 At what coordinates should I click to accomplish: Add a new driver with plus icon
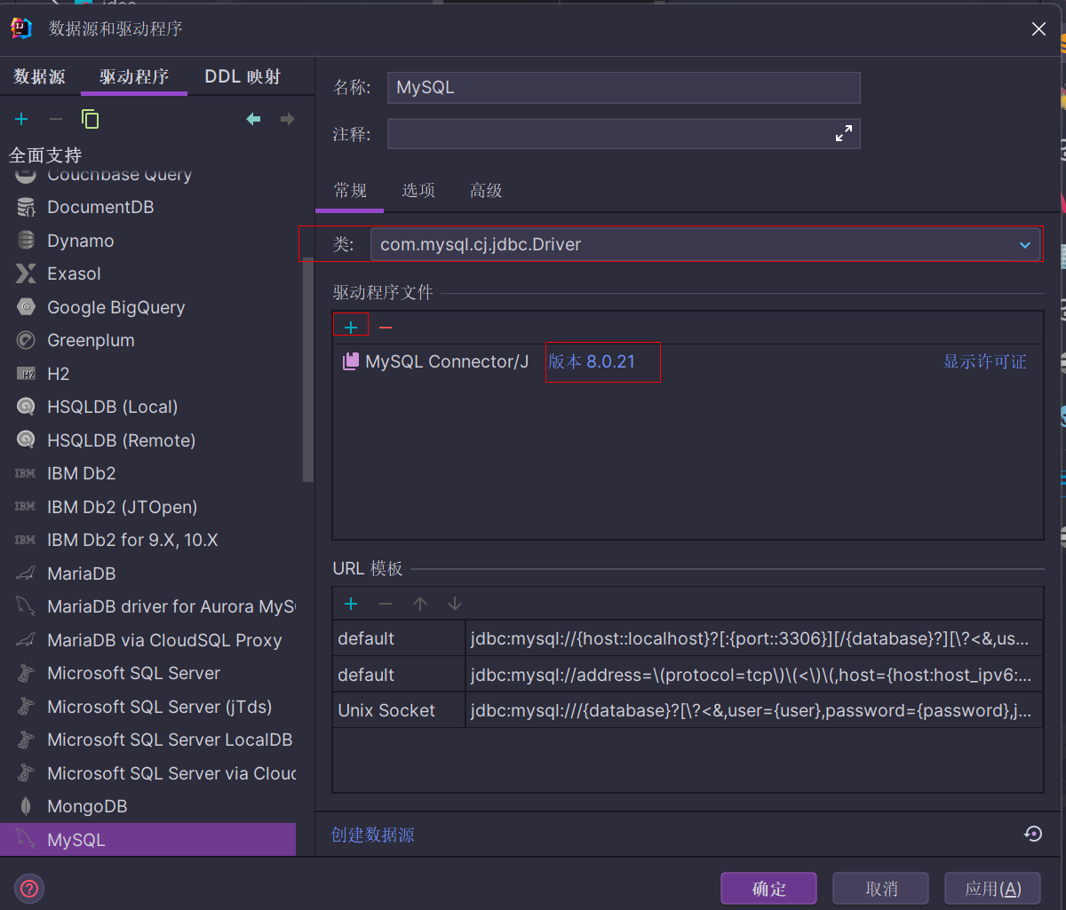pyautogui.click(x=21, y=119)
